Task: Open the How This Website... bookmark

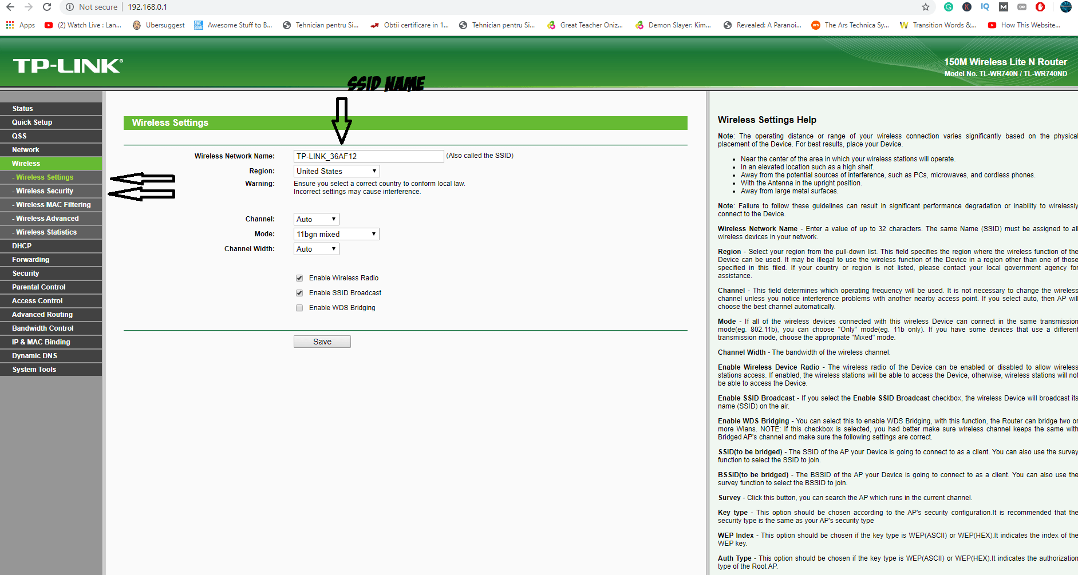Action: point(1024,25)
